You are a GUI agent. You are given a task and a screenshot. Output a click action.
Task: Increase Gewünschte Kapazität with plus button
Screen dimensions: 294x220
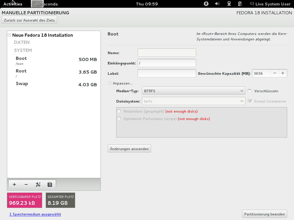tap(283, 73)
